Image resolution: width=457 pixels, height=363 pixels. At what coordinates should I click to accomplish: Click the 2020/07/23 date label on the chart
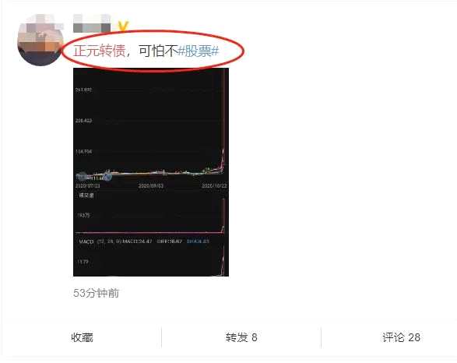tap(87, 185)
